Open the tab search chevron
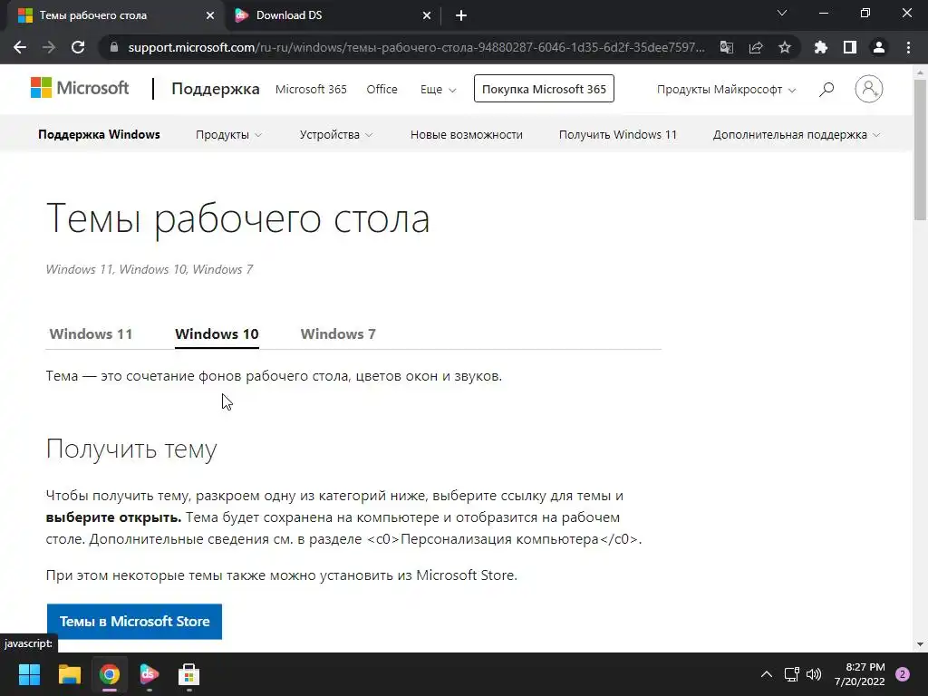The width and height of the screenshot is (928, 696). coord(782,13)
